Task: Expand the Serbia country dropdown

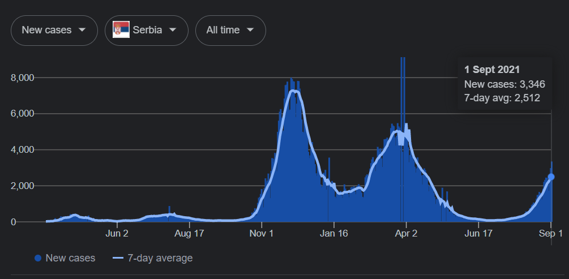Action: click(147, 30)
